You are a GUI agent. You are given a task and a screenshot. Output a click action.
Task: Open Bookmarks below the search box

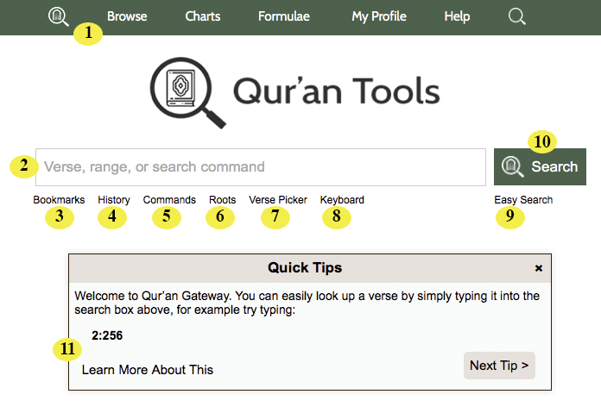59,200
